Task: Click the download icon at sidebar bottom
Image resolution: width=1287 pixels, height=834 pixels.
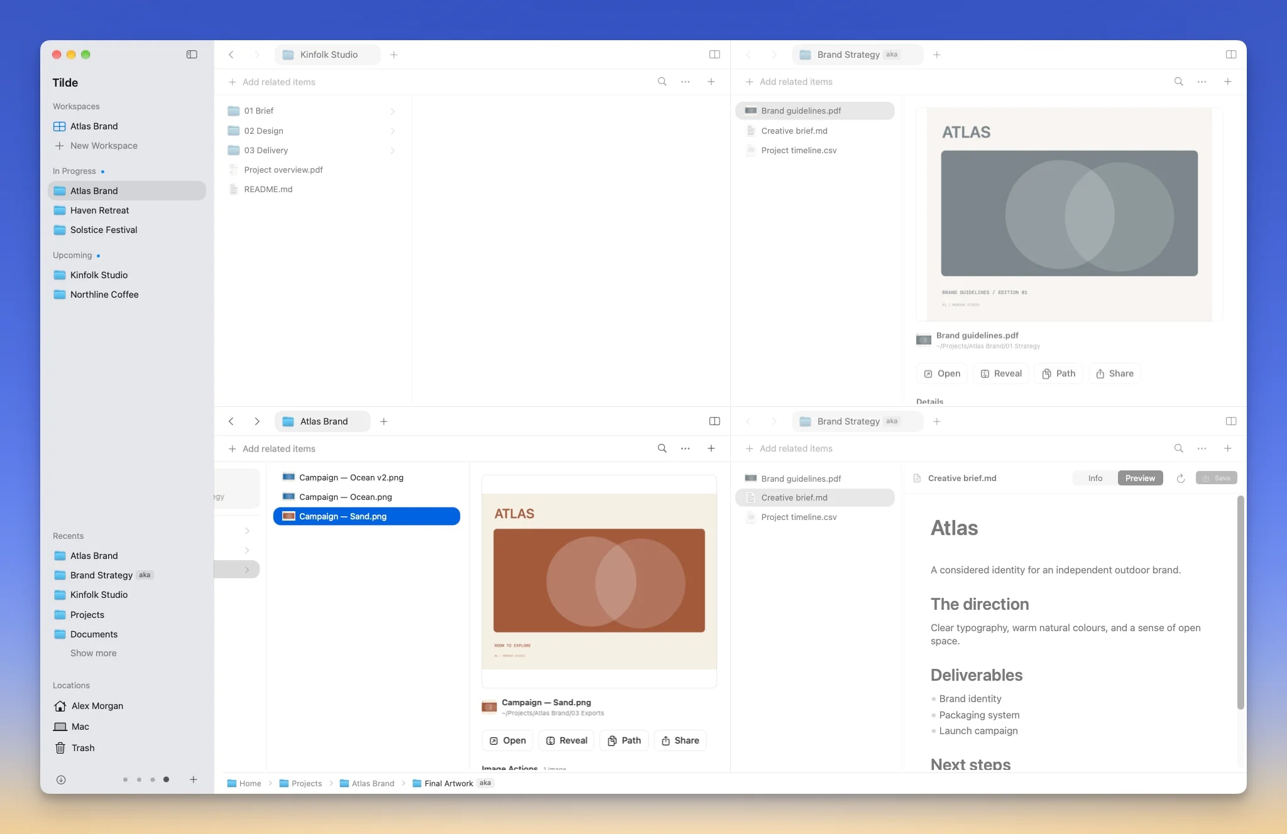Action: (61, 780)
